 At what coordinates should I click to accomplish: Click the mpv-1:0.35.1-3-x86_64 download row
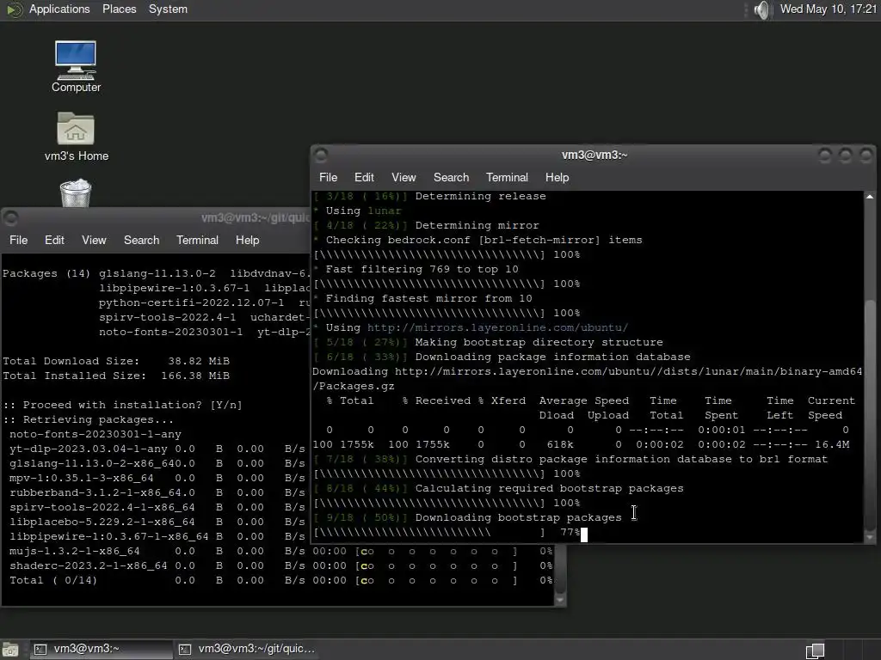pos(157,478)
